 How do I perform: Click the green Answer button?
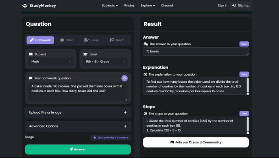[x=78, y=149]
